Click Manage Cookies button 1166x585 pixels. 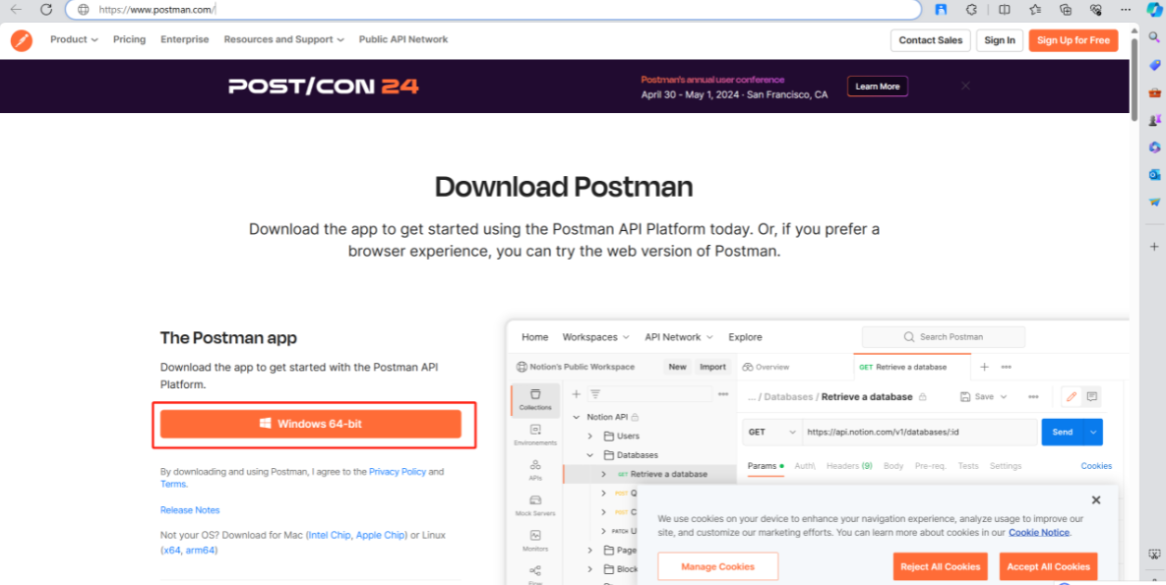[x=717, y=566]
